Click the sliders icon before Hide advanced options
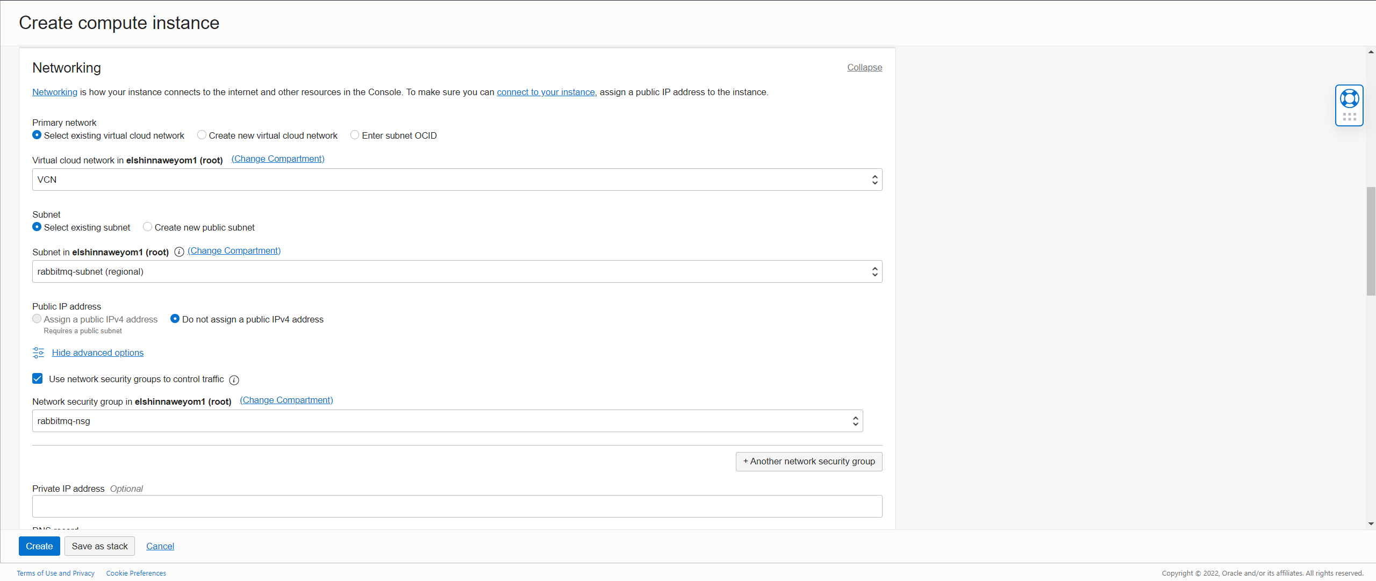The width and height of the screenshot is (1376, 581). coord(37,353)
